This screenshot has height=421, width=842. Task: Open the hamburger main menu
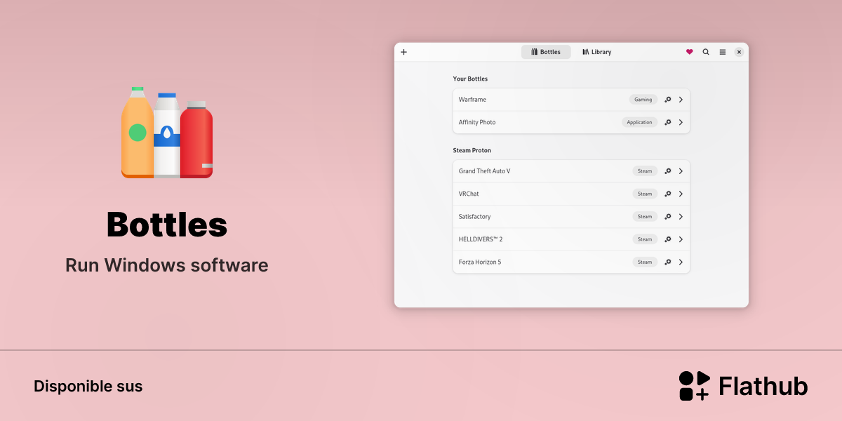tap(723, 52)
